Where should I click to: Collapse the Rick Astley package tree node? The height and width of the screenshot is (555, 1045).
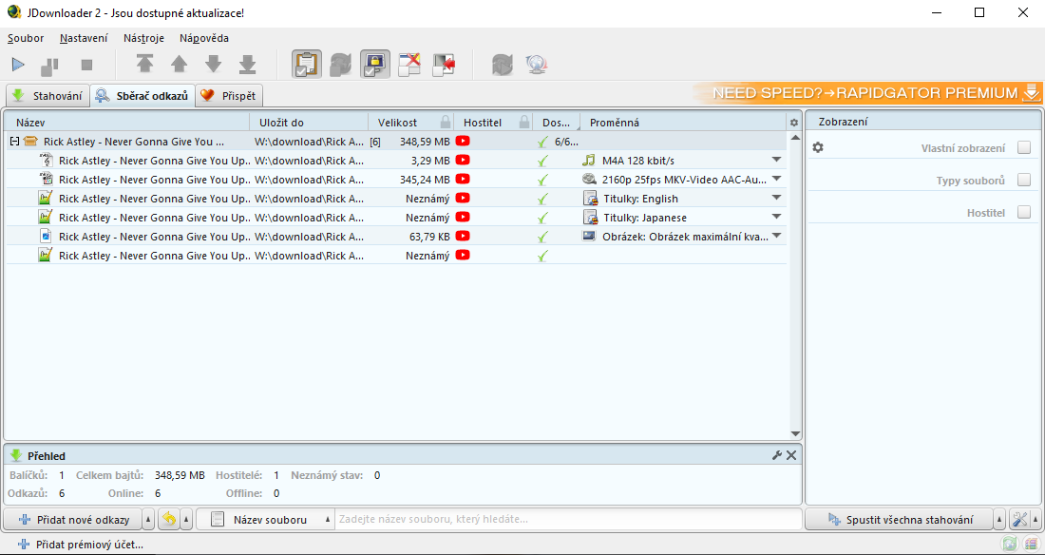pos(14,142)
